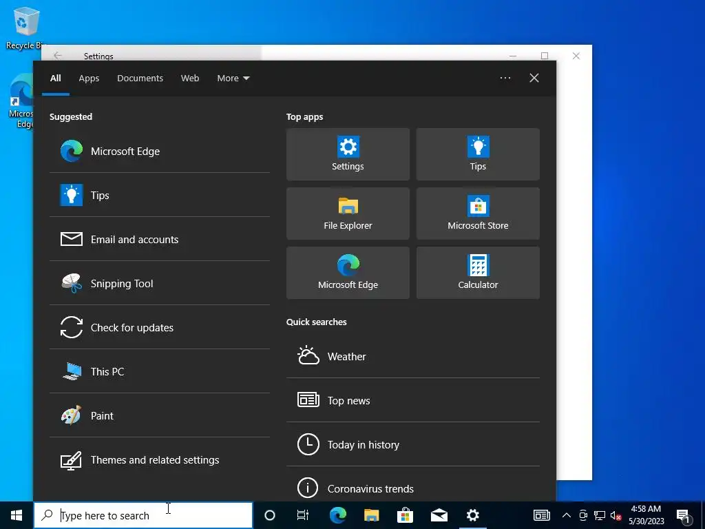Open Tips in the Suggested list
The image size is (705, 529).
tap(160, 195)
